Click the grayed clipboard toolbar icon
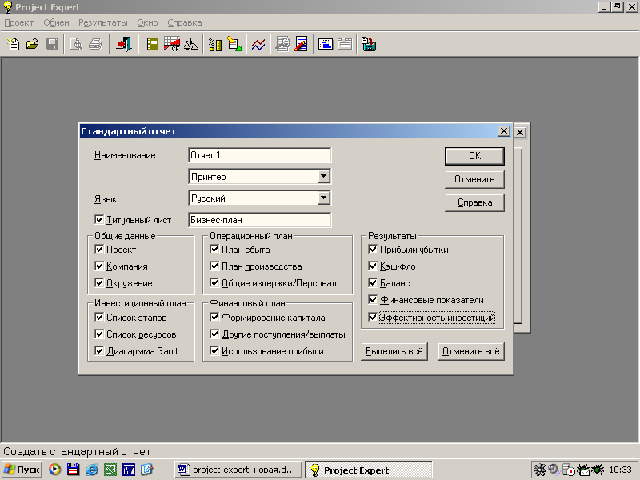 [x=345, y=44]
